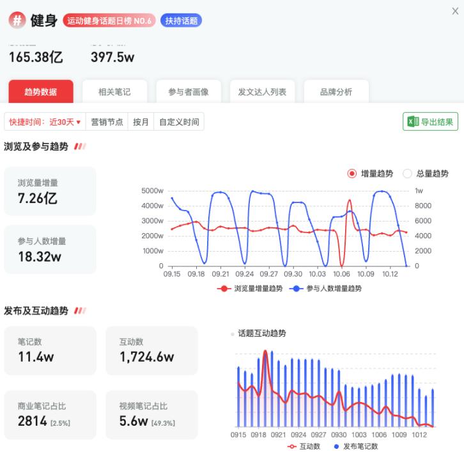Switch to the 相关笔记 tab
The width and height of the screenshot is (464, 461).
[114, 92]
